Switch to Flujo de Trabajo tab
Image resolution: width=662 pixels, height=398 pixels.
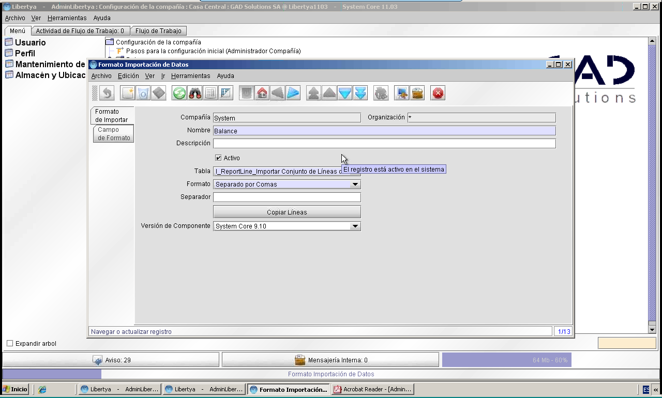pyautogui.click(x=158, y=31)
